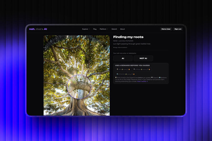The width and height of the screenshot is (212, 141).
Task: Vote NOT AI for this image
Action: tap(143, 58)
